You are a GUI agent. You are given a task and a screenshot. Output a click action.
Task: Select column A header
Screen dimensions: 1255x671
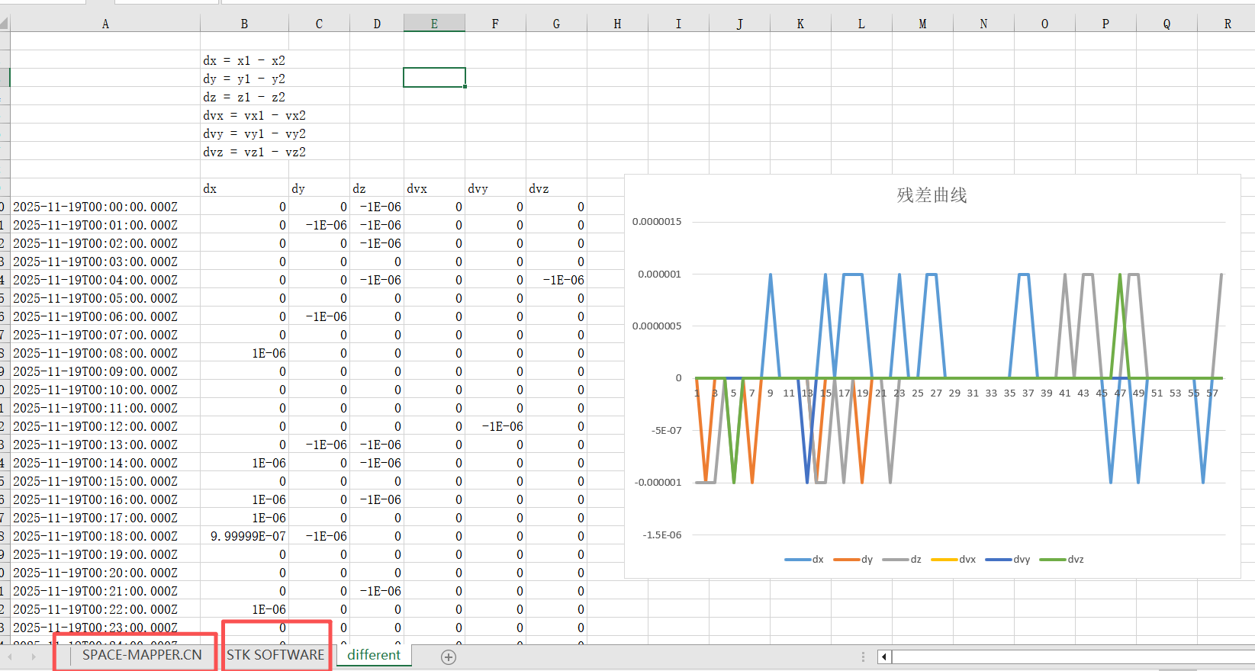[105, 24]
